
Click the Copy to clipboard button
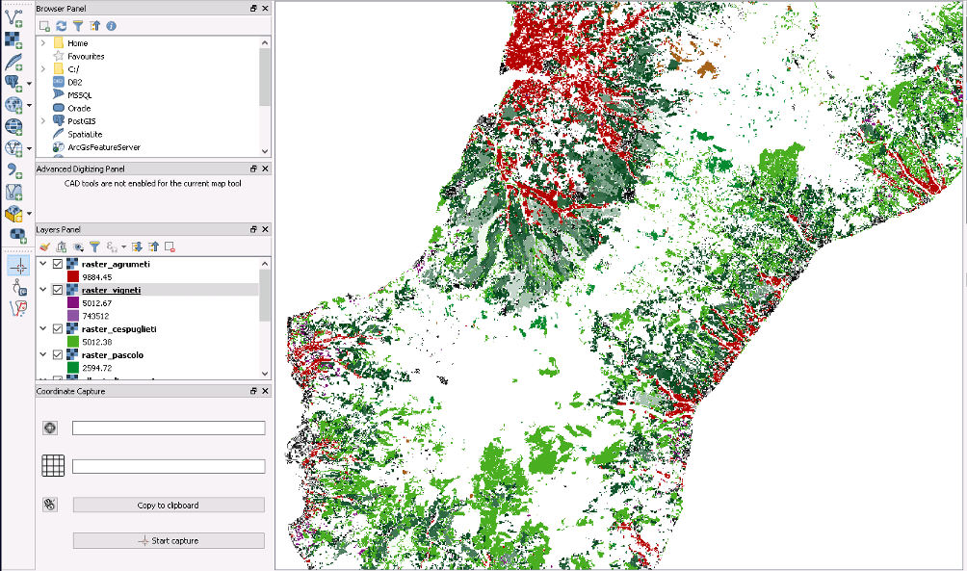pos(169,505)
